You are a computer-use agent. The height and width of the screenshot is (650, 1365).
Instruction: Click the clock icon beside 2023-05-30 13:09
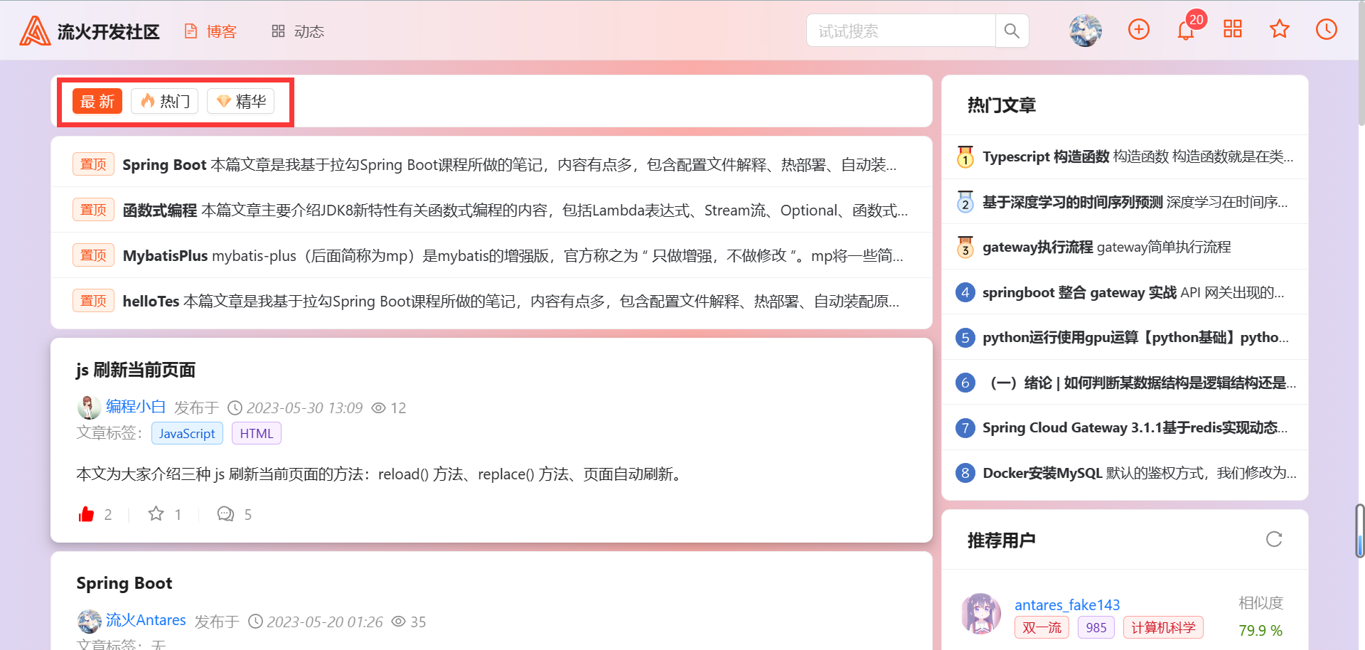tap(235, 407)
